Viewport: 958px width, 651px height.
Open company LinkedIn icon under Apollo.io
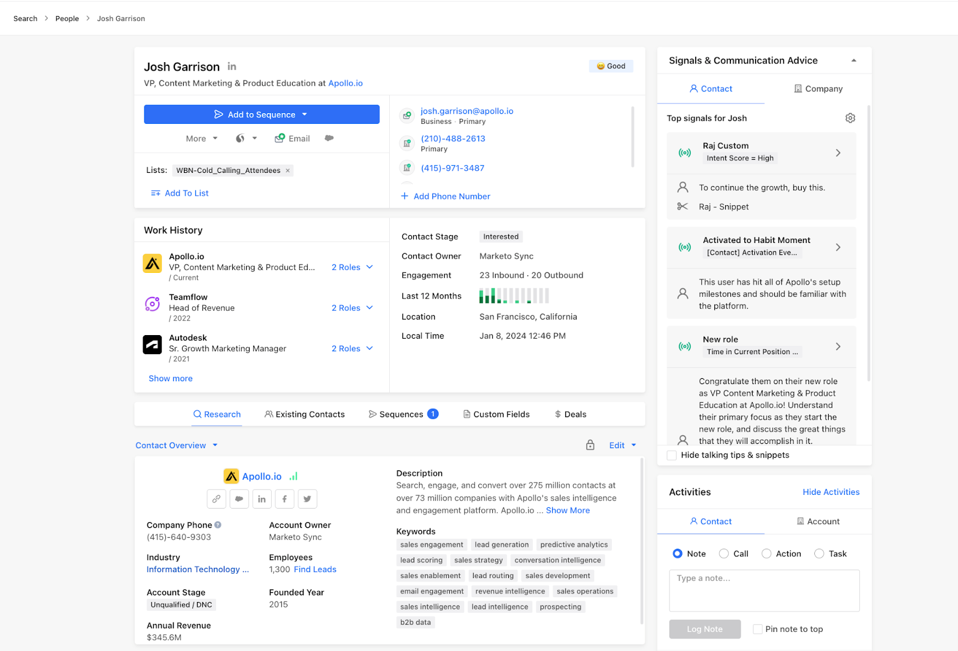pos(262,499)
